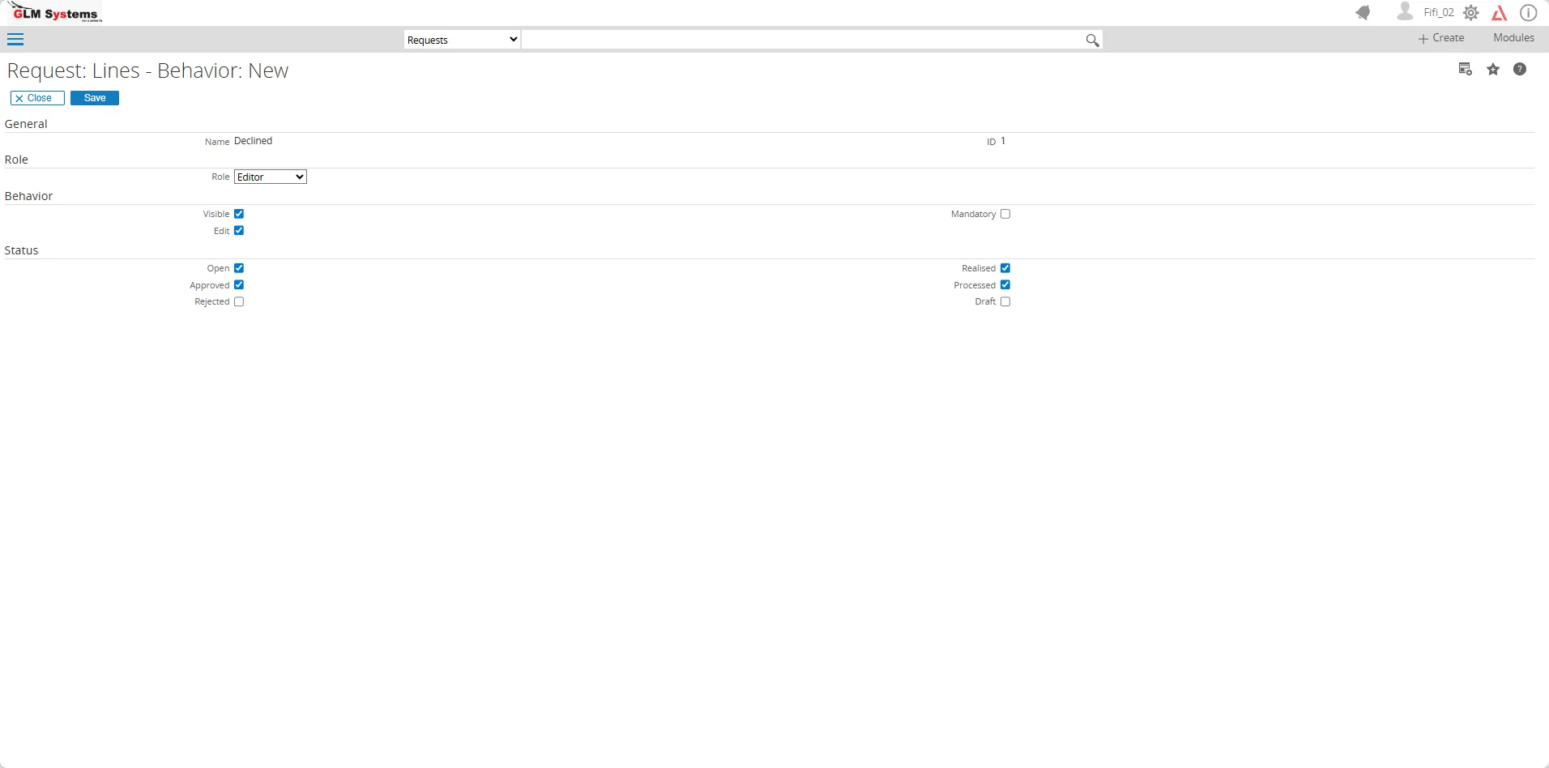
Task: Open the hamburger navigation menu
Action: pos(15,39)
